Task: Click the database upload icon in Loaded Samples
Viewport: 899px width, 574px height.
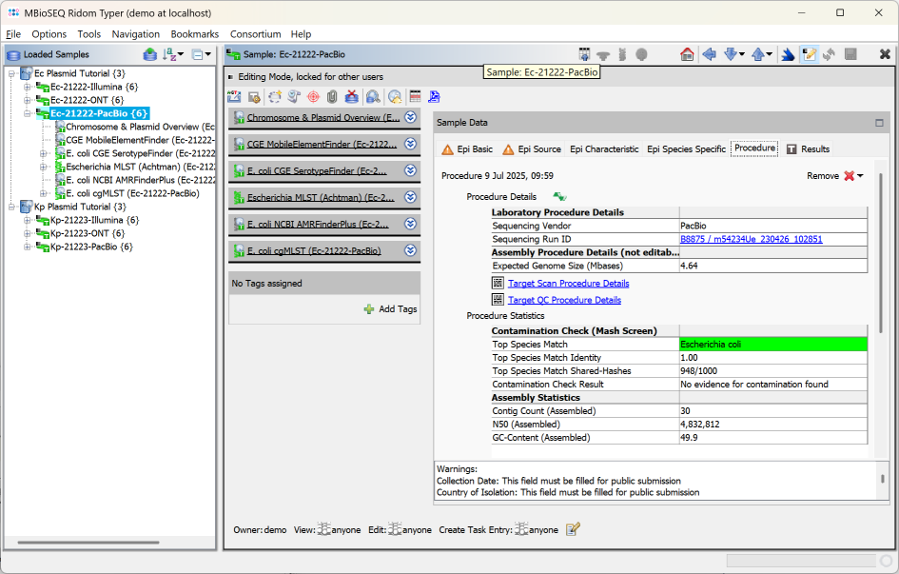Action: [x=150, y=54]
